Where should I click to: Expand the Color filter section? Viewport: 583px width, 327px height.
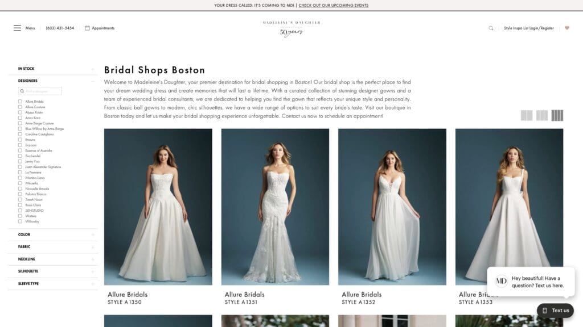pos(52,234)
